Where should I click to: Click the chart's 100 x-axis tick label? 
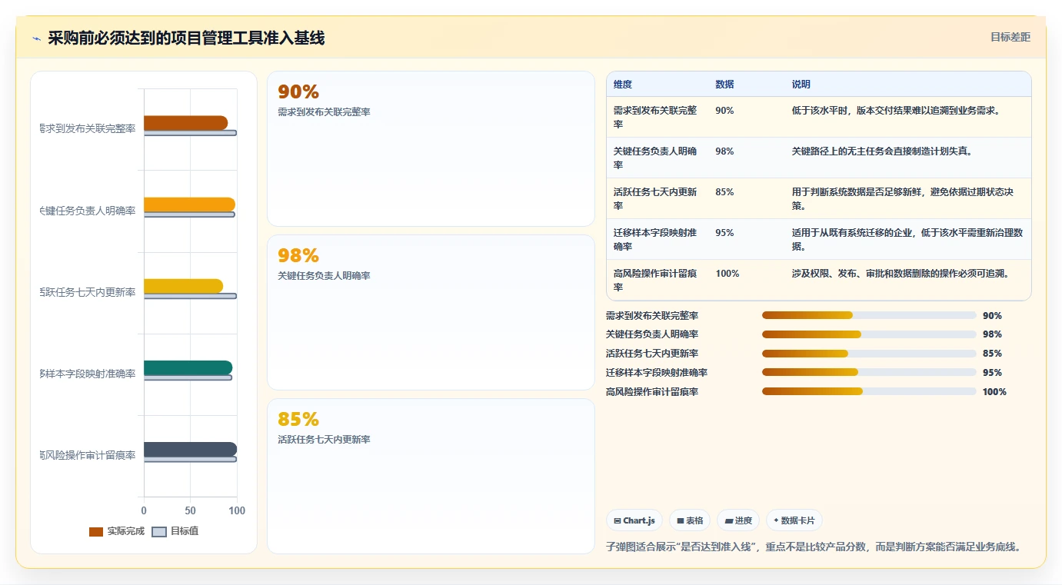point(237,510)
